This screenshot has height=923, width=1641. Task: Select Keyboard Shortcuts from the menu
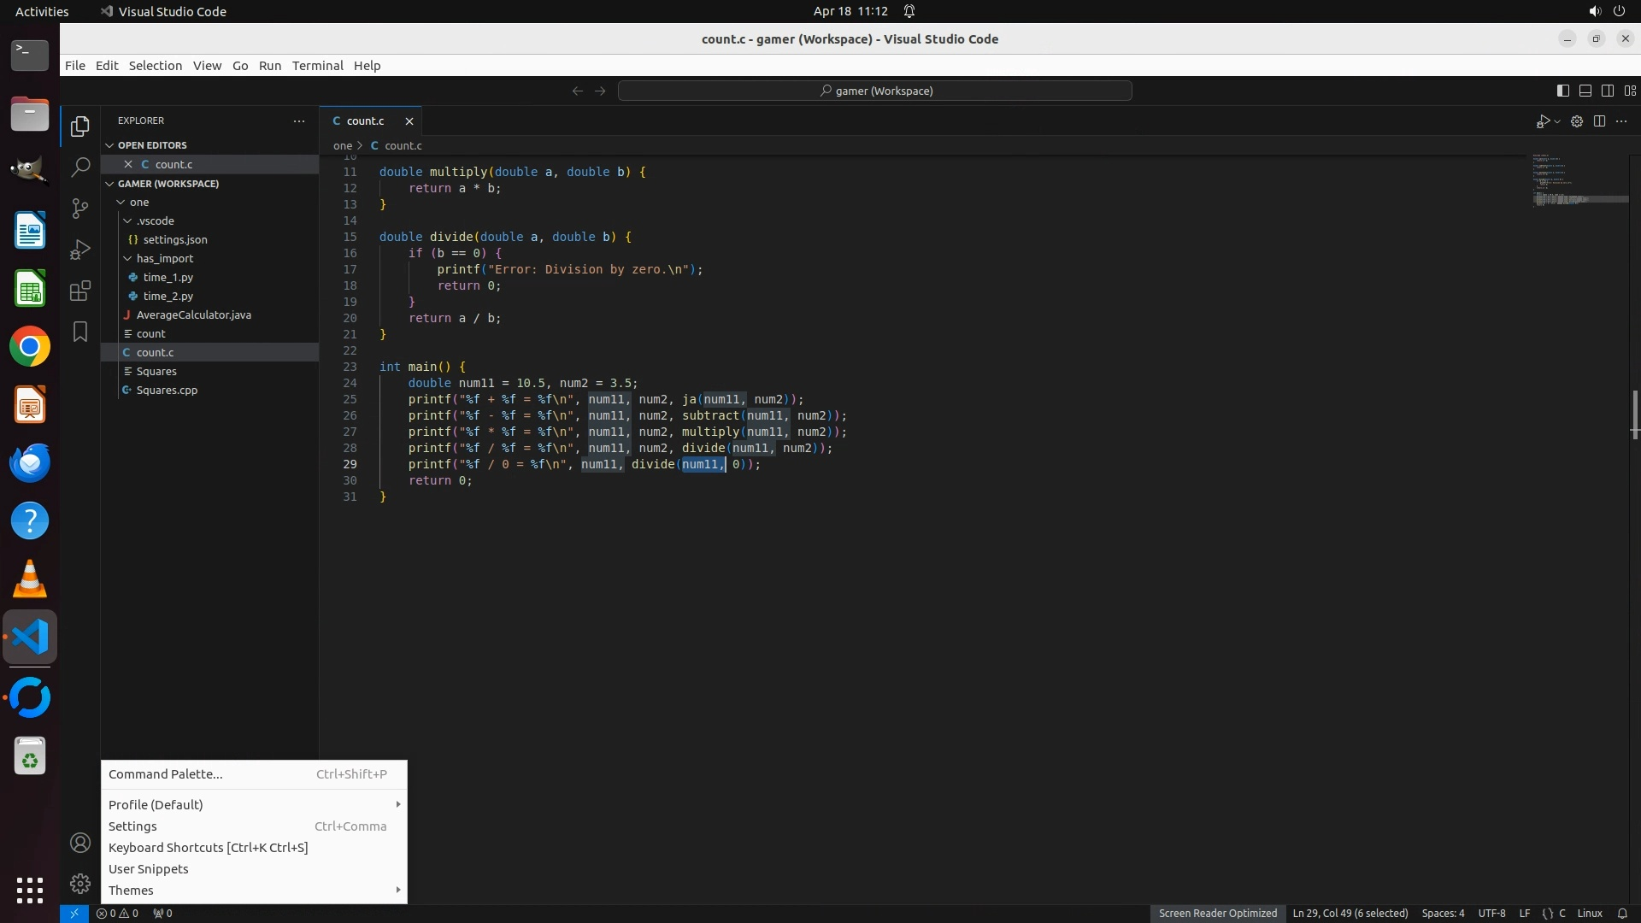click(208, 848)
